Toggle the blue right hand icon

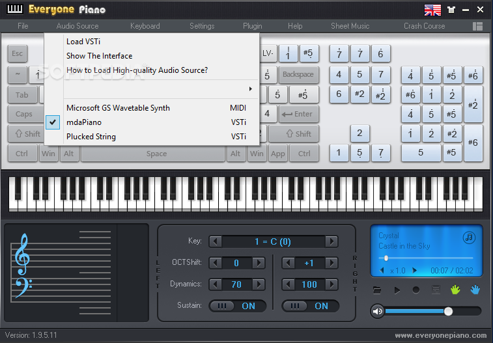[475, 290]
